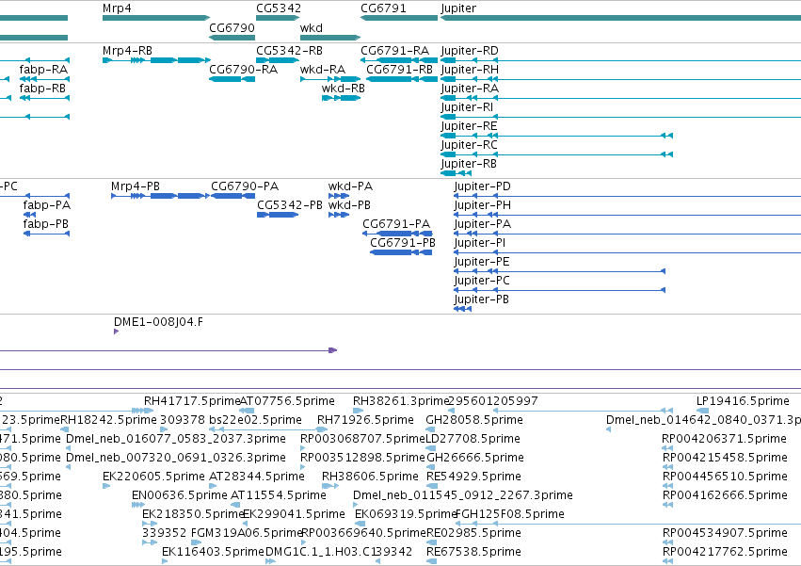801x566 pixels.
Task: Open the CG6791-RA transcript label
Action: pyautogui.click(x=395, y=51)
